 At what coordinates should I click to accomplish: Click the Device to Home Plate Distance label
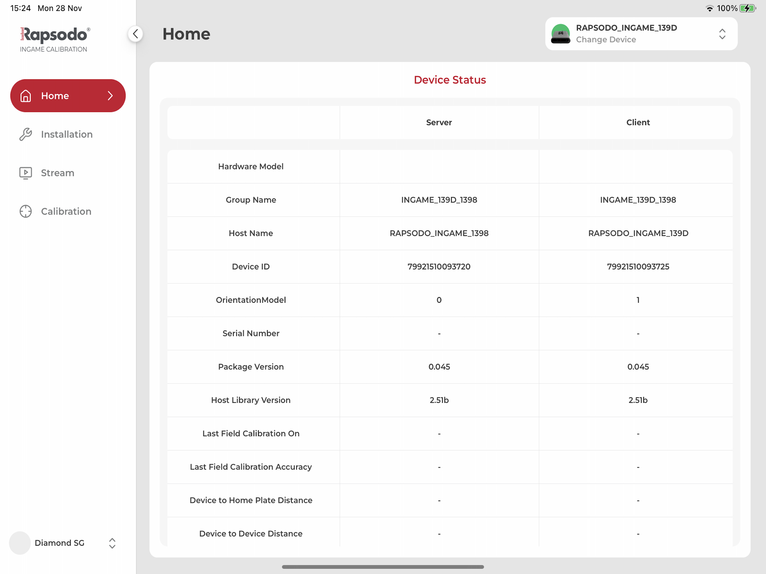pyautogui.click(x=251, y=500)
